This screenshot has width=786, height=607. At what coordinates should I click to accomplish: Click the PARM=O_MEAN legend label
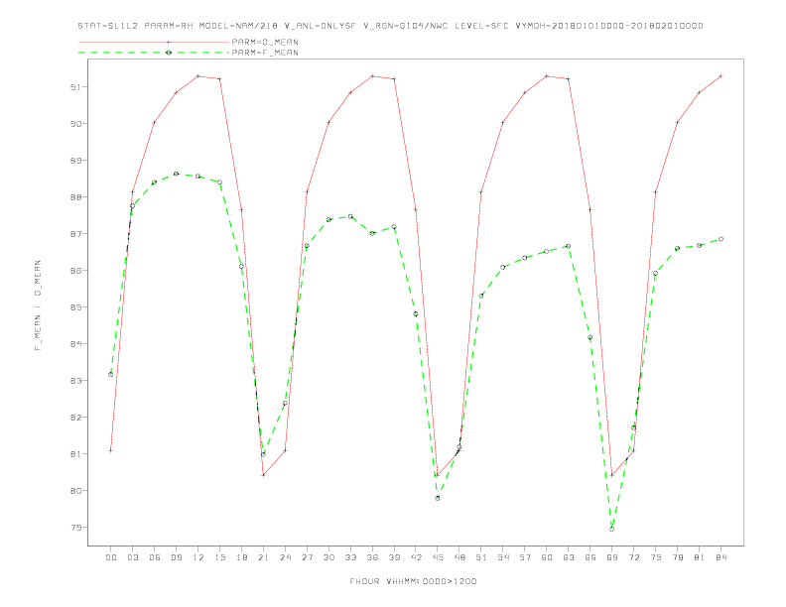click(x=265, y=42)
